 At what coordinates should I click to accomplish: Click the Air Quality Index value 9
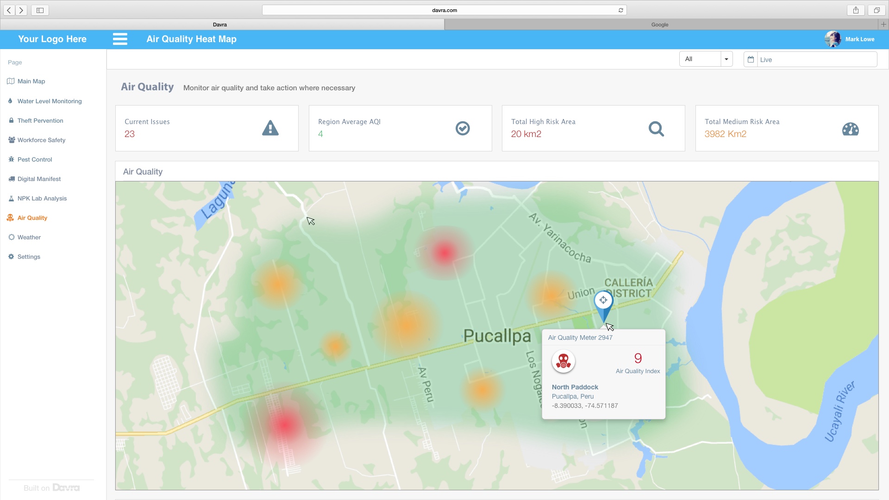click(x=638, y=358)
